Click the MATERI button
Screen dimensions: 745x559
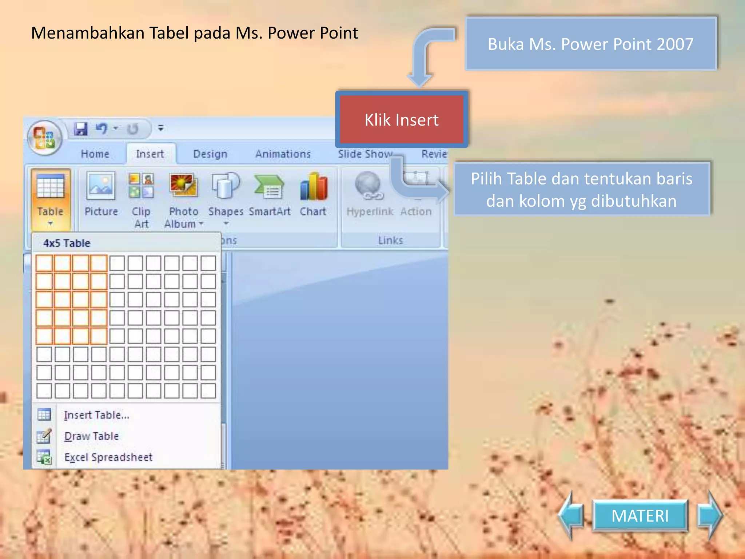[640, 516]
